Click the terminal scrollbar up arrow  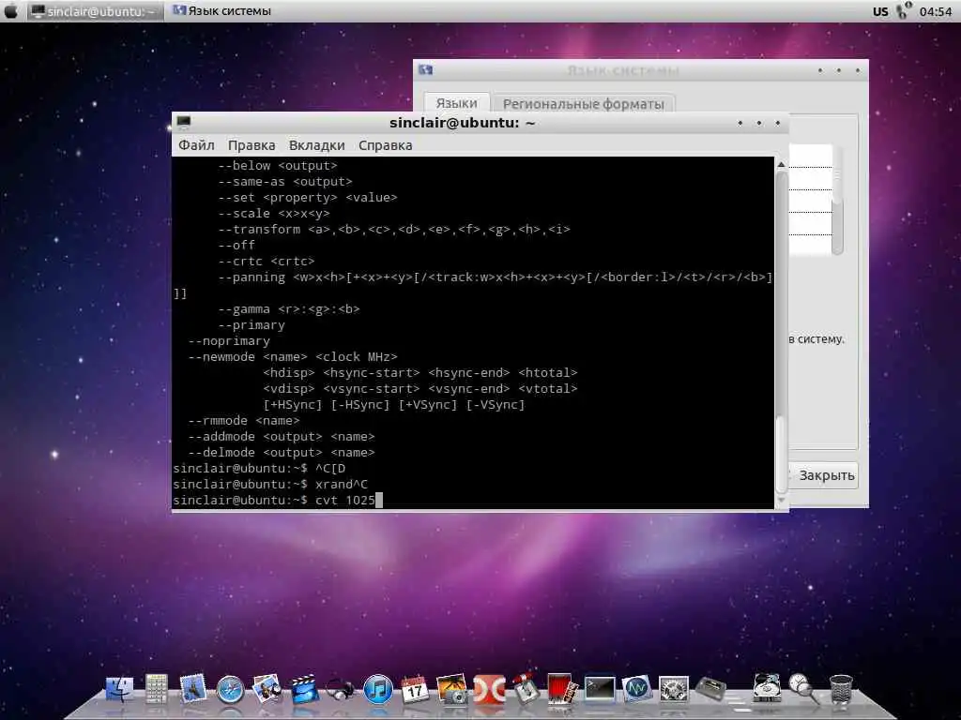[x=781, y=164]
